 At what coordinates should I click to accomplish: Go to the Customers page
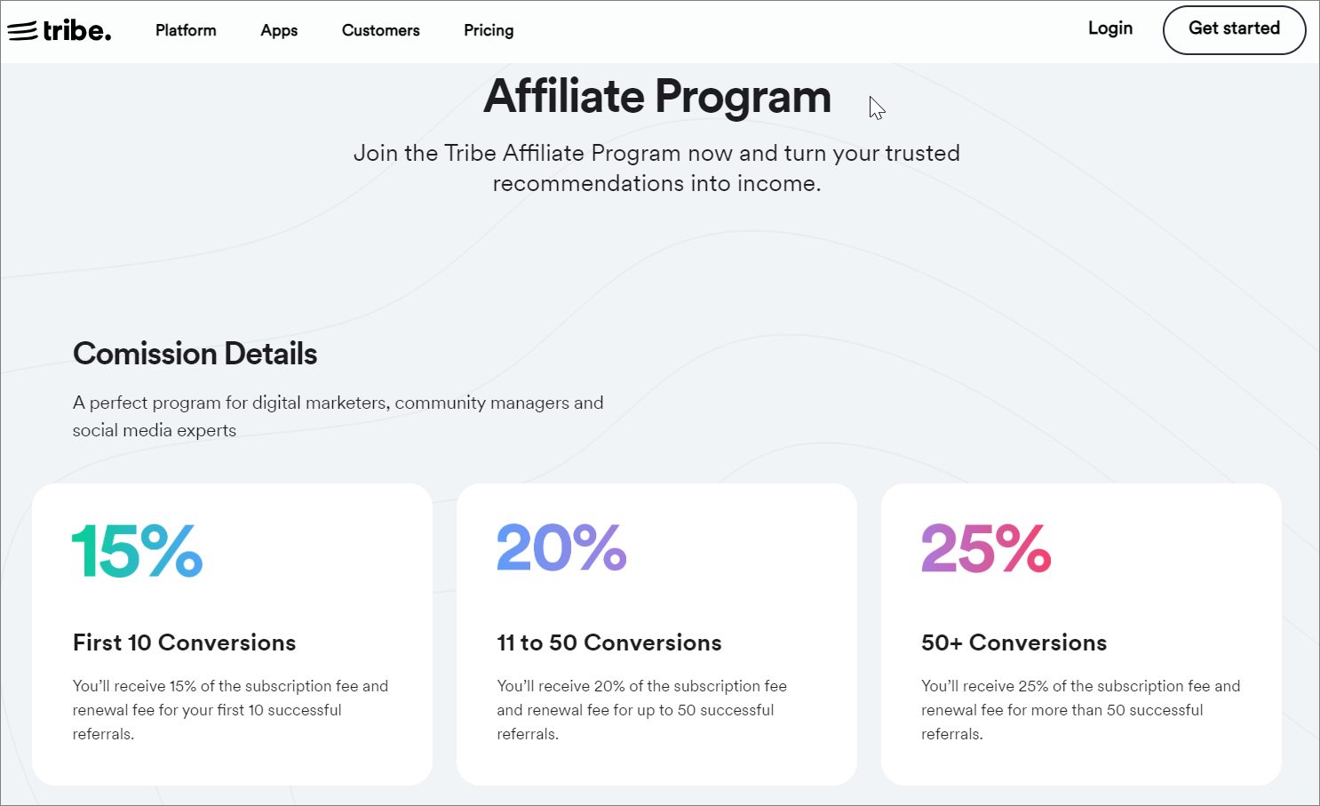[381, 30]
